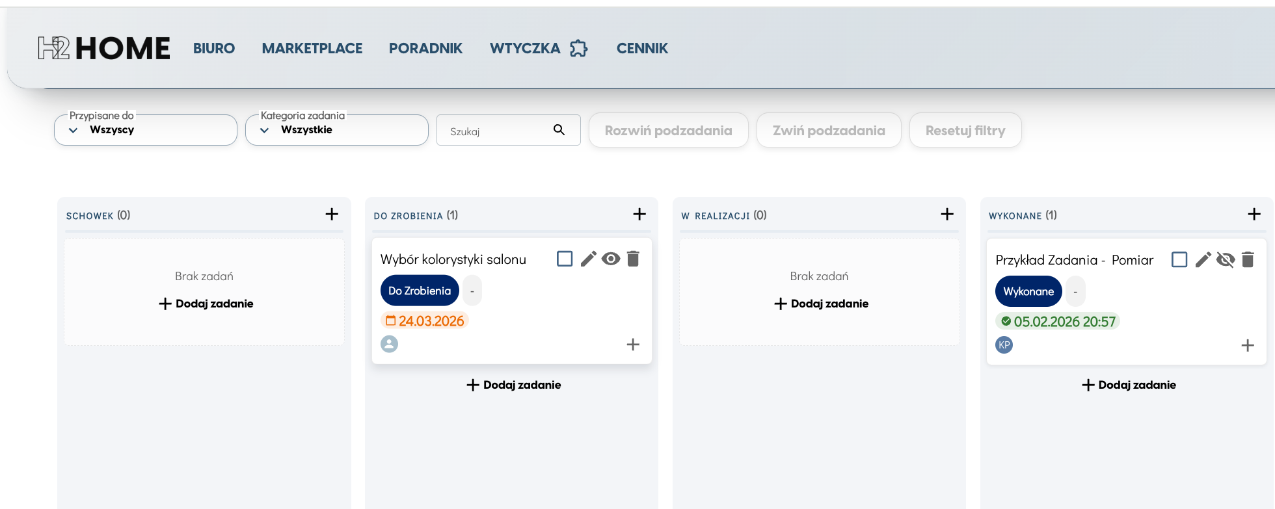The height and width of the screenshot is (509, 1275).
Task: Add subtask plus on Przykład Zadania card
Action: [1248, 345]
